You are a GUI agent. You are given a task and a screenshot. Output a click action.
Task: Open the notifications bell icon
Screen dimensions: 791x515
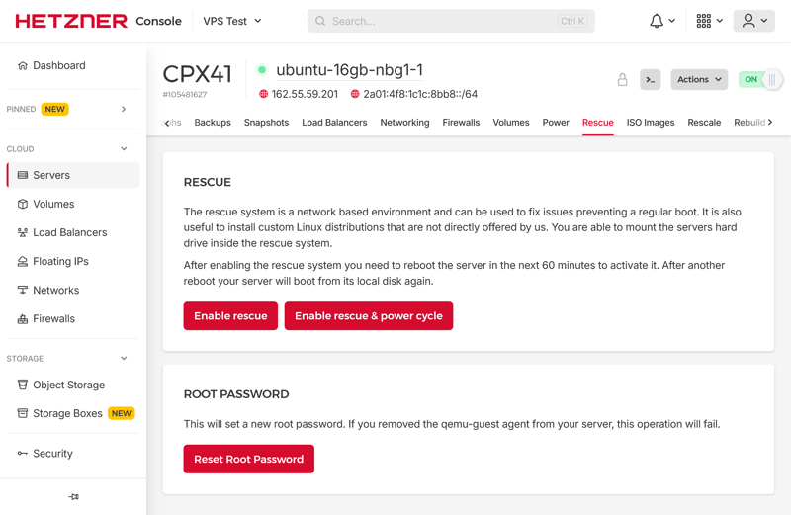coord(657,21)
